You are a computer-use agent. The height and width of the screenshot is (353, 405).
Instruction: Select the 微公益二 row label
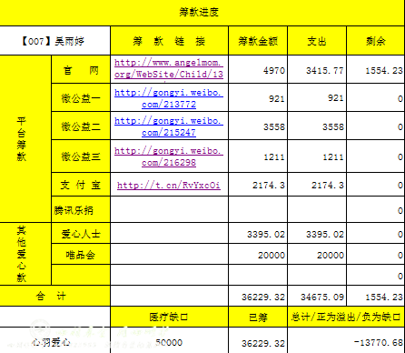click(x=81, y=126)
